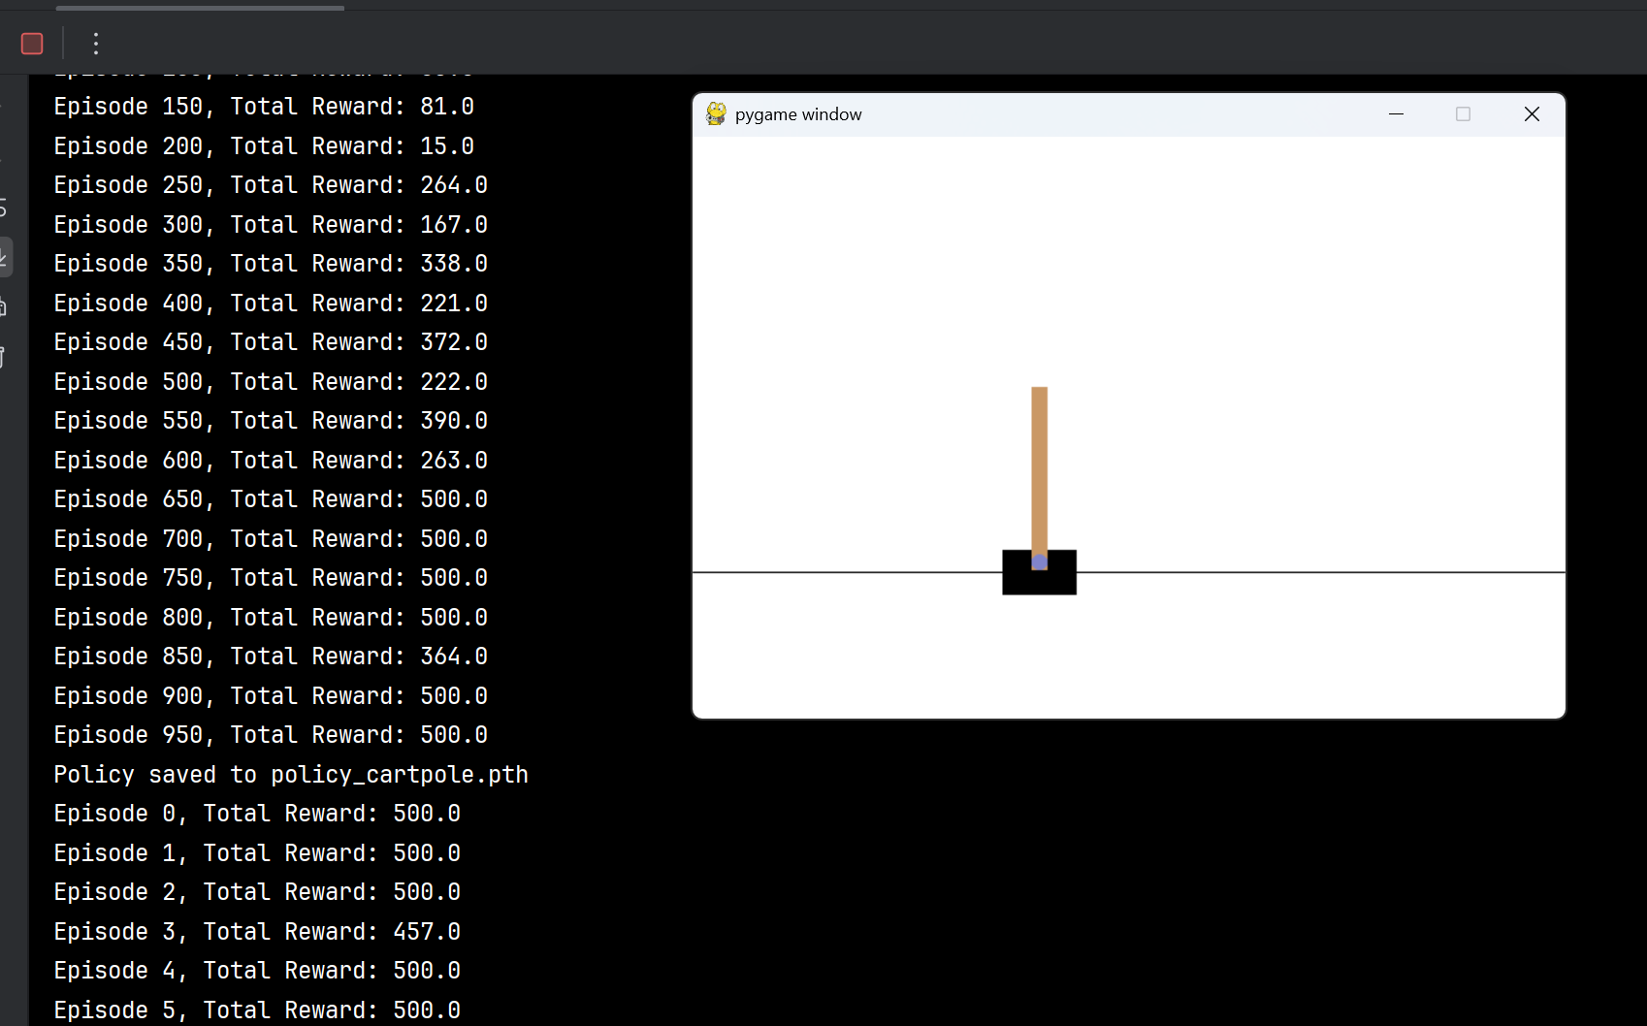Clear console output with the trash icon

[3, 358]
